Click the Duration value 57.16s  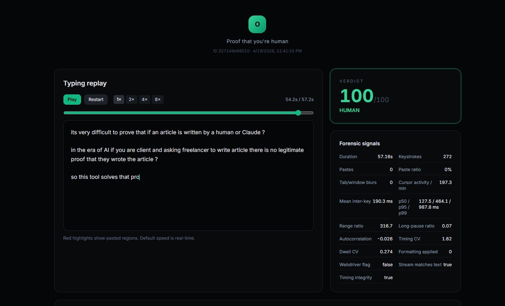pyautogui.click(x=385, y=157)
